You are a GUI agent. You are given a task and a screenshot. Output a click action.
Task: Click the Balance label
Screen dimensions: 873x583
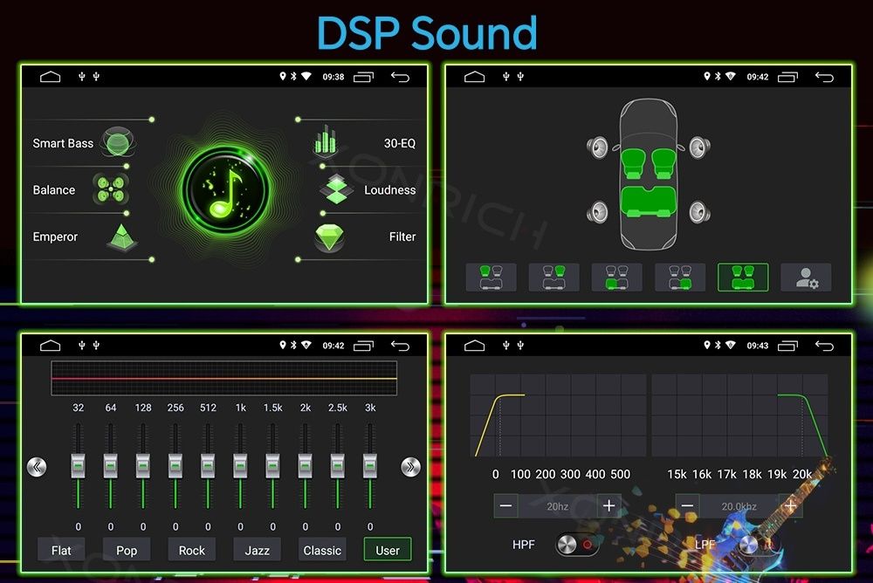click(54, 190)
